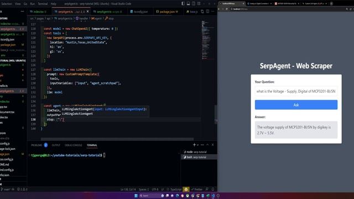Select TypeScript language mode status item

[x=176, y=189]
